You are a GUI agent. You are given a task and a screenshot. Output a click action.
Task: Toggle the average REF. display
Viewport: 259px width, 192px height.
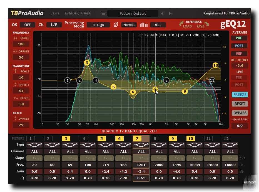pos(239,54)
